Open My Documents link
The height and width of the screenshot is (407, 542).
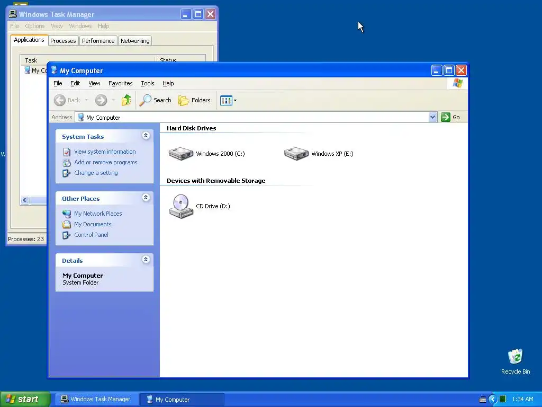click(93, 224)
